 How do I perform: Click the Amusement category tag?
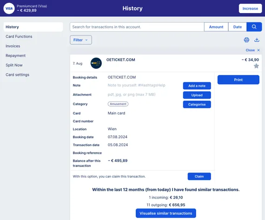(118, 104)
